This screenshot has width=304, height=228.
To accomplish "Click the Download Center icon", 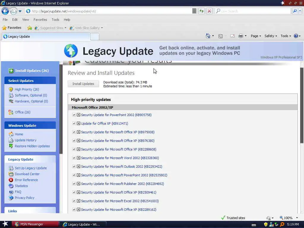I will click(x=11, y=174).
